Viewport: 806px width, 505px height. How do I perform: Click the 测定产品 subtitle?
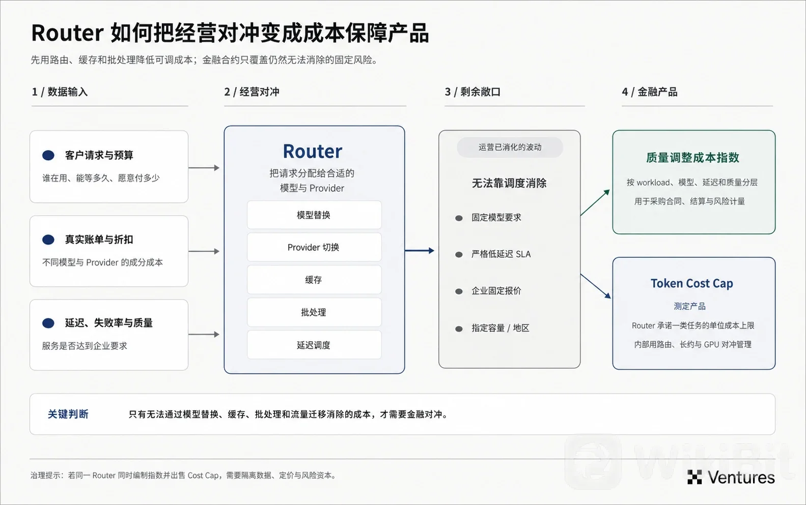[x=689, y=306]
